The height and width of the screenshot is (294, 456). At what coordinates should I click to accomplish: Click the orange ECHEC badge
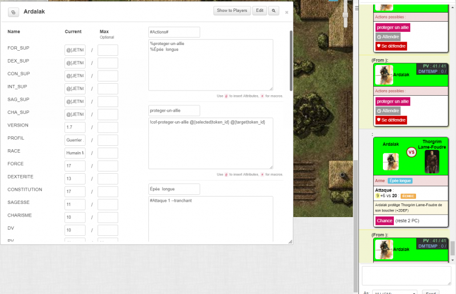coord(408,195)
